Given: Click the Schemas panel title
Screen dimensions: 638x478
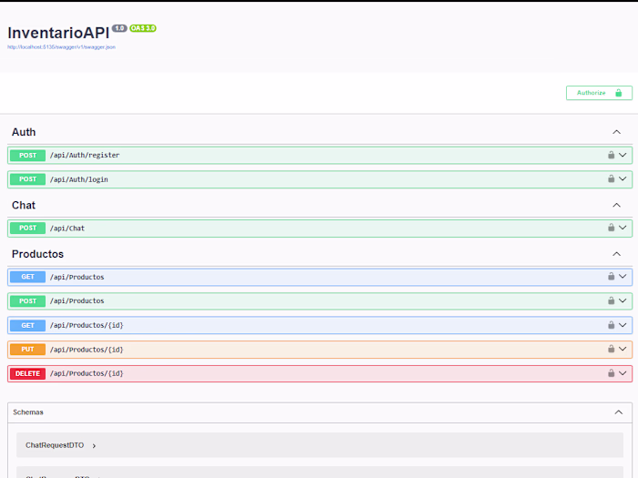Looking at the screenshot, I should tap(28, 412).
